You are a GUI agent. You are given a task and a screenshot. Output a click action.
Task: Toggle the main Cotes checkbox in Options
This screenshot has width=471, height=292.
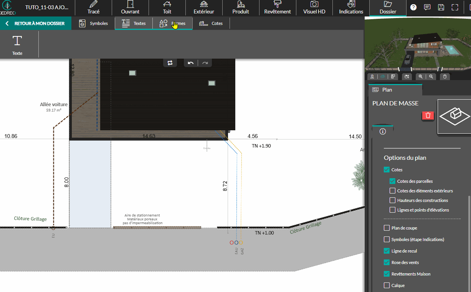tap(387, 170)
